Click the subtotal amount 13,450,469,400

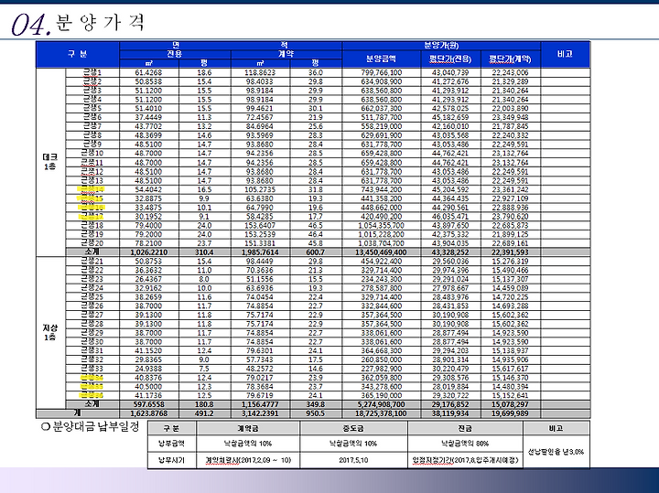click(381, 252)
